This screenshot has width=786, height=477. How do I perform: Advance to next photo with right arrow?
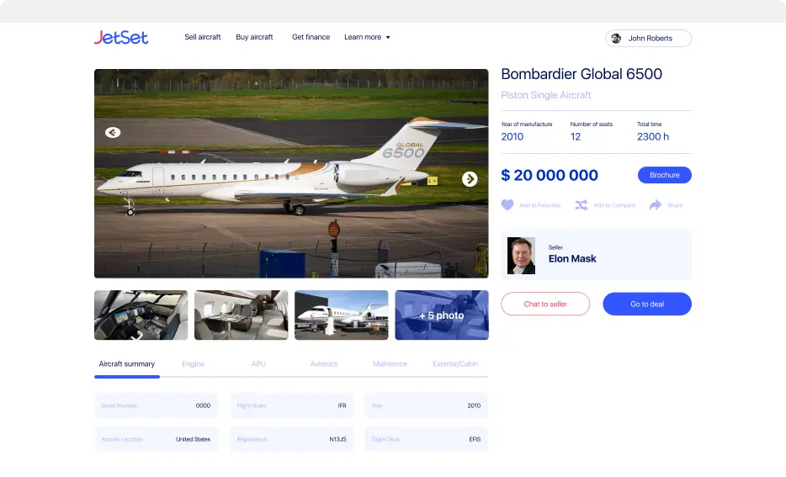click(x=470, y=179)
